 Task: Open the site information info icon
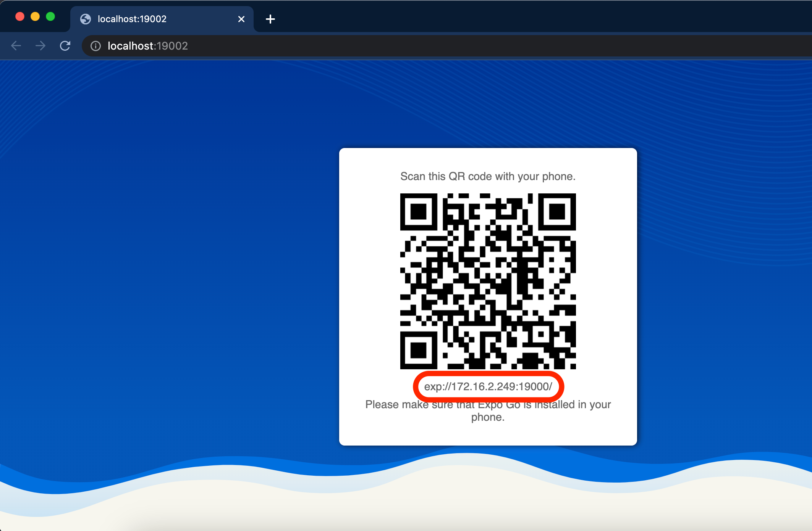tap(95, 46)
